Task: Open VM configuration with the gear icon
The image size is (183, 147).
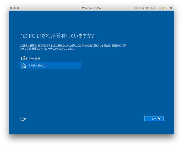Action: (x=171, y=8)
